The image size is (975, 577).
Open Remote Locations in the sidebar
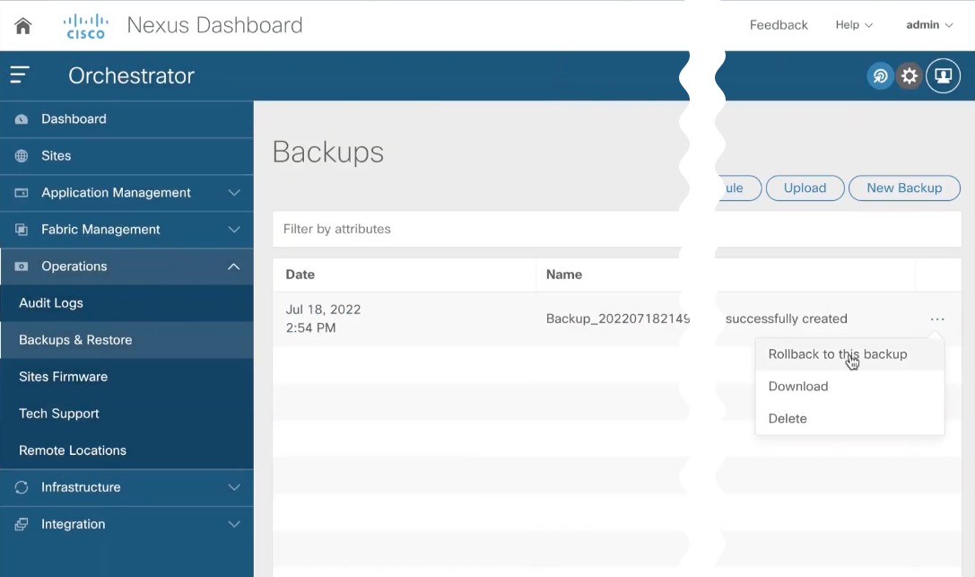pos(126,450)
